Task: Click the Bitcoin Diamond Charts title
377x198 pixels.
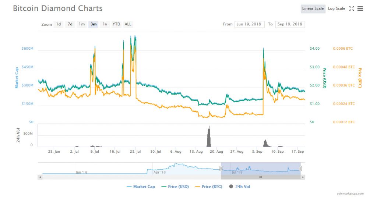Action: point(58,8)
